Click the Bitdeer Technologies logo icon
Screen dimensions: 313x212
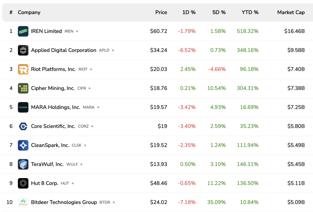click(23, 202)
